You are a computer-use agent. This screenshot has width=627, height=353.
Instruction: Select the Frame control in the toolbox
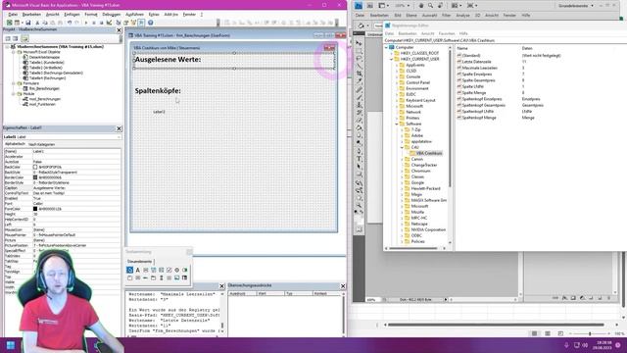click(129, 277)
